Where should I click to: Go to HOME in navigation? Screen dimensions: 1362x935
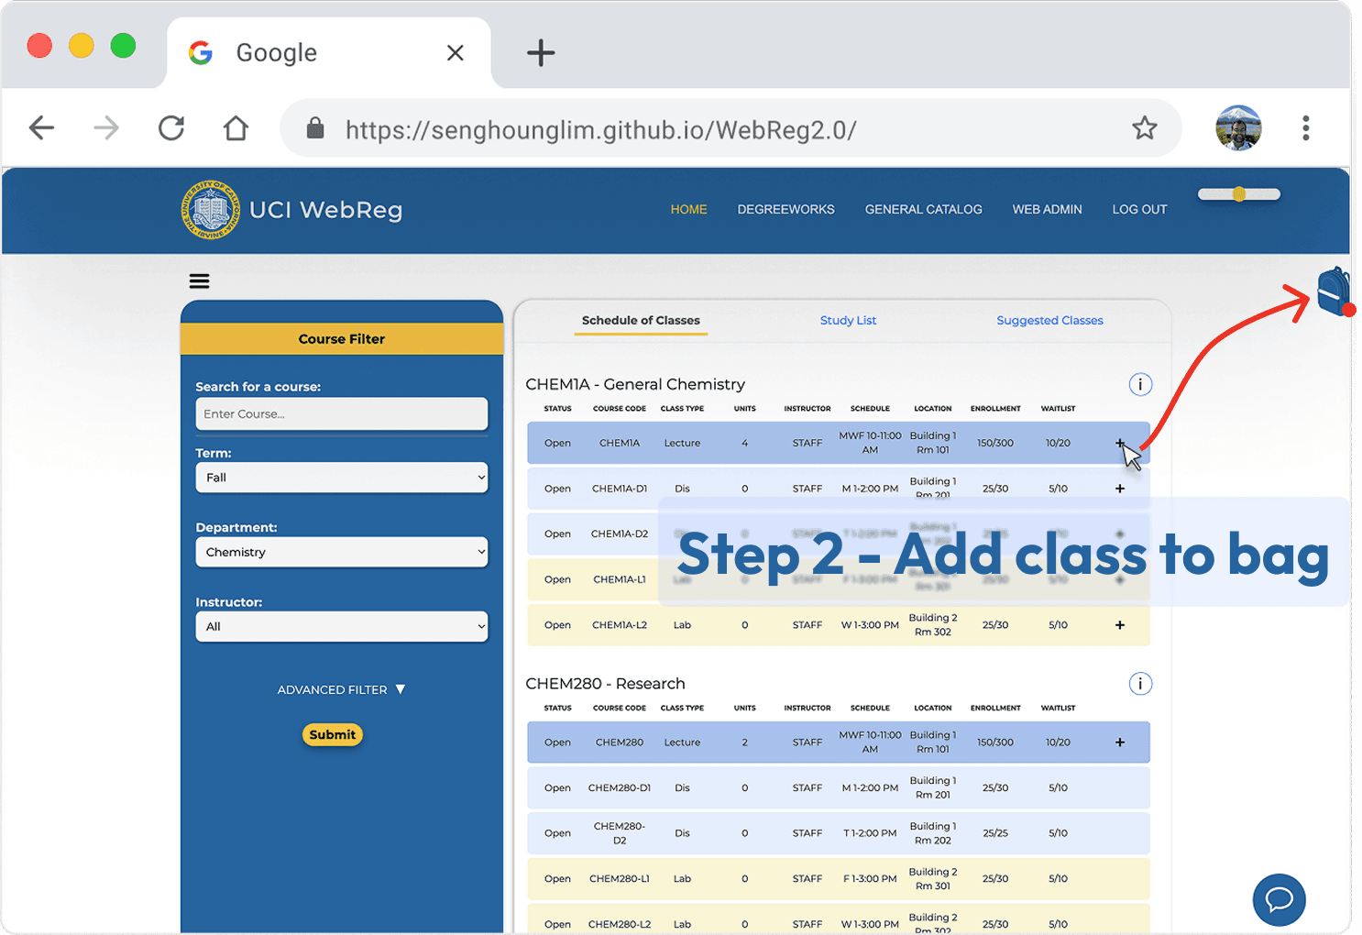pyautogui.click(x=688, y=209)
